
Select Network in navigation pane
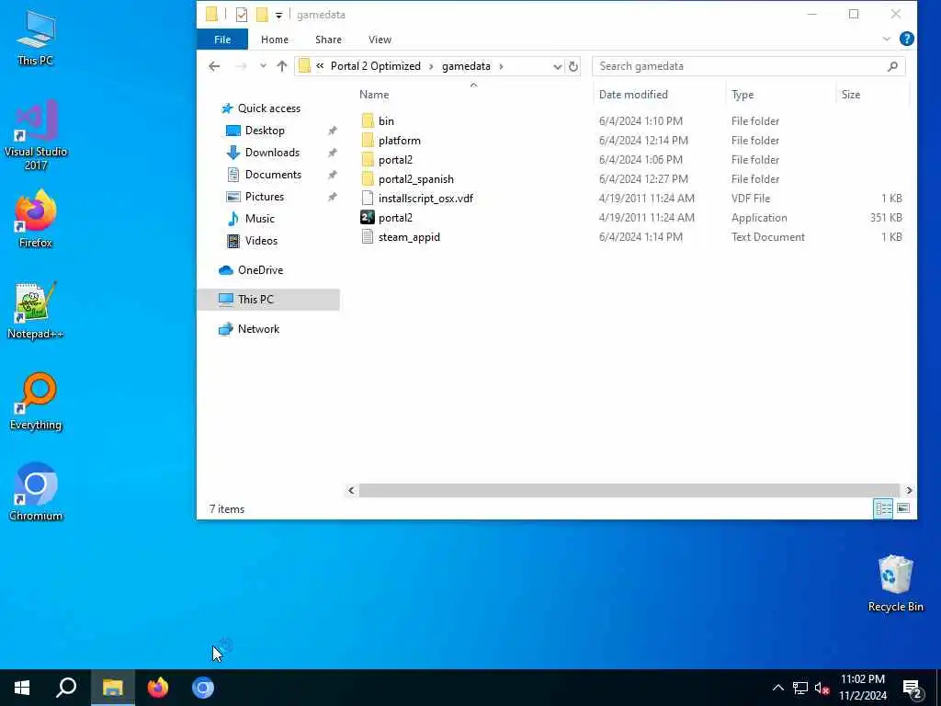point(258,329)
